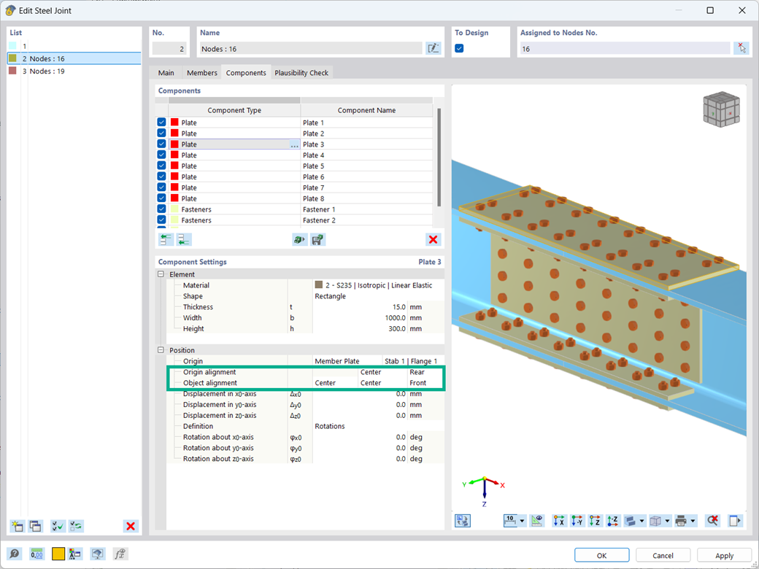Toggle checkbox for Plate 3
Image resolution: width=759 pixels, height=569 pixels.
click(x=162, y=144)
